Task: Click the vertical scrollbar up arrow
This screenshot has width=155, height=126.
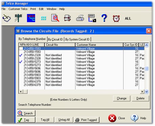Action: pos(147,45)
